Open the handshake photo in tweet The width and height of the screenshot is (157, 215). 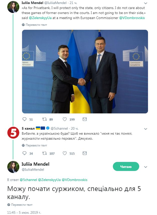pyautogui.click(x=85, y=71)
